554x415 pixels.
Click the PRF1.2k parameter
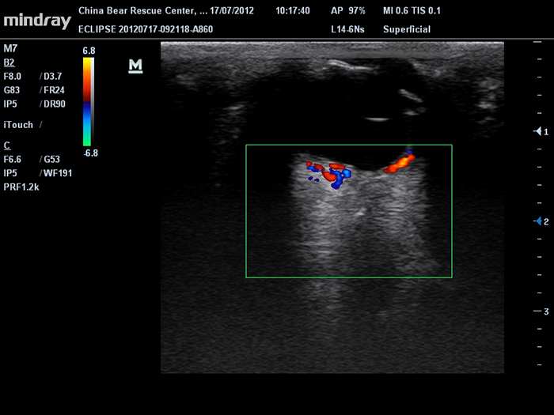click(x=22, y=187)
